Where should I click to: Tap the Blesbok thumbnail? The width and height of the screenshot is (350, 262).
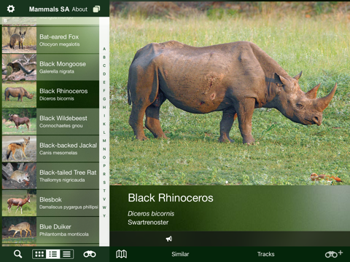(20, 203)
